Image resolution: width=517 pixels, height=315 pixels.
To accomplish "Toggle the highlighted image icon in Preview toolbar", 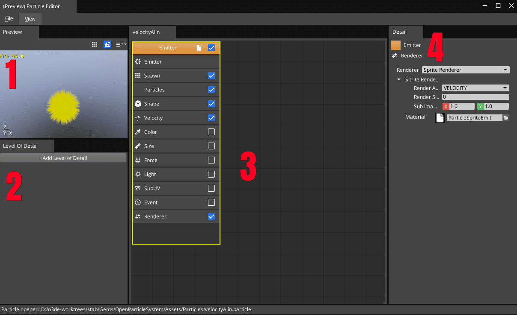I will tap(107, 44).
